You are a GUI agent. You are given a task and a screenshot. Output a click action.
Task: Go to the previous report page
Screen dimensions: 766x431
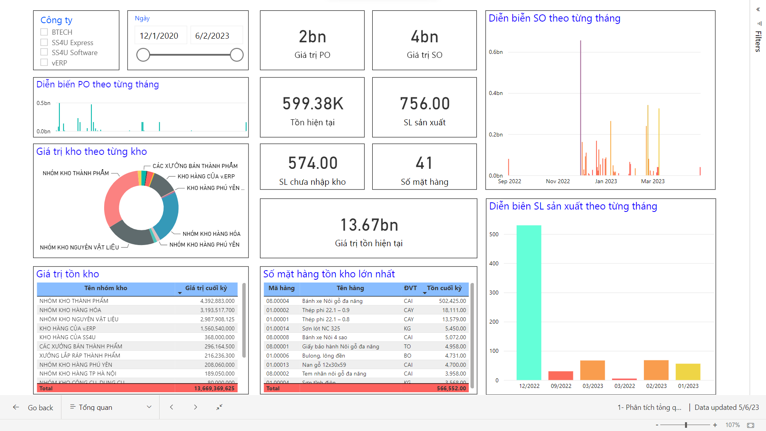[172, 407]
